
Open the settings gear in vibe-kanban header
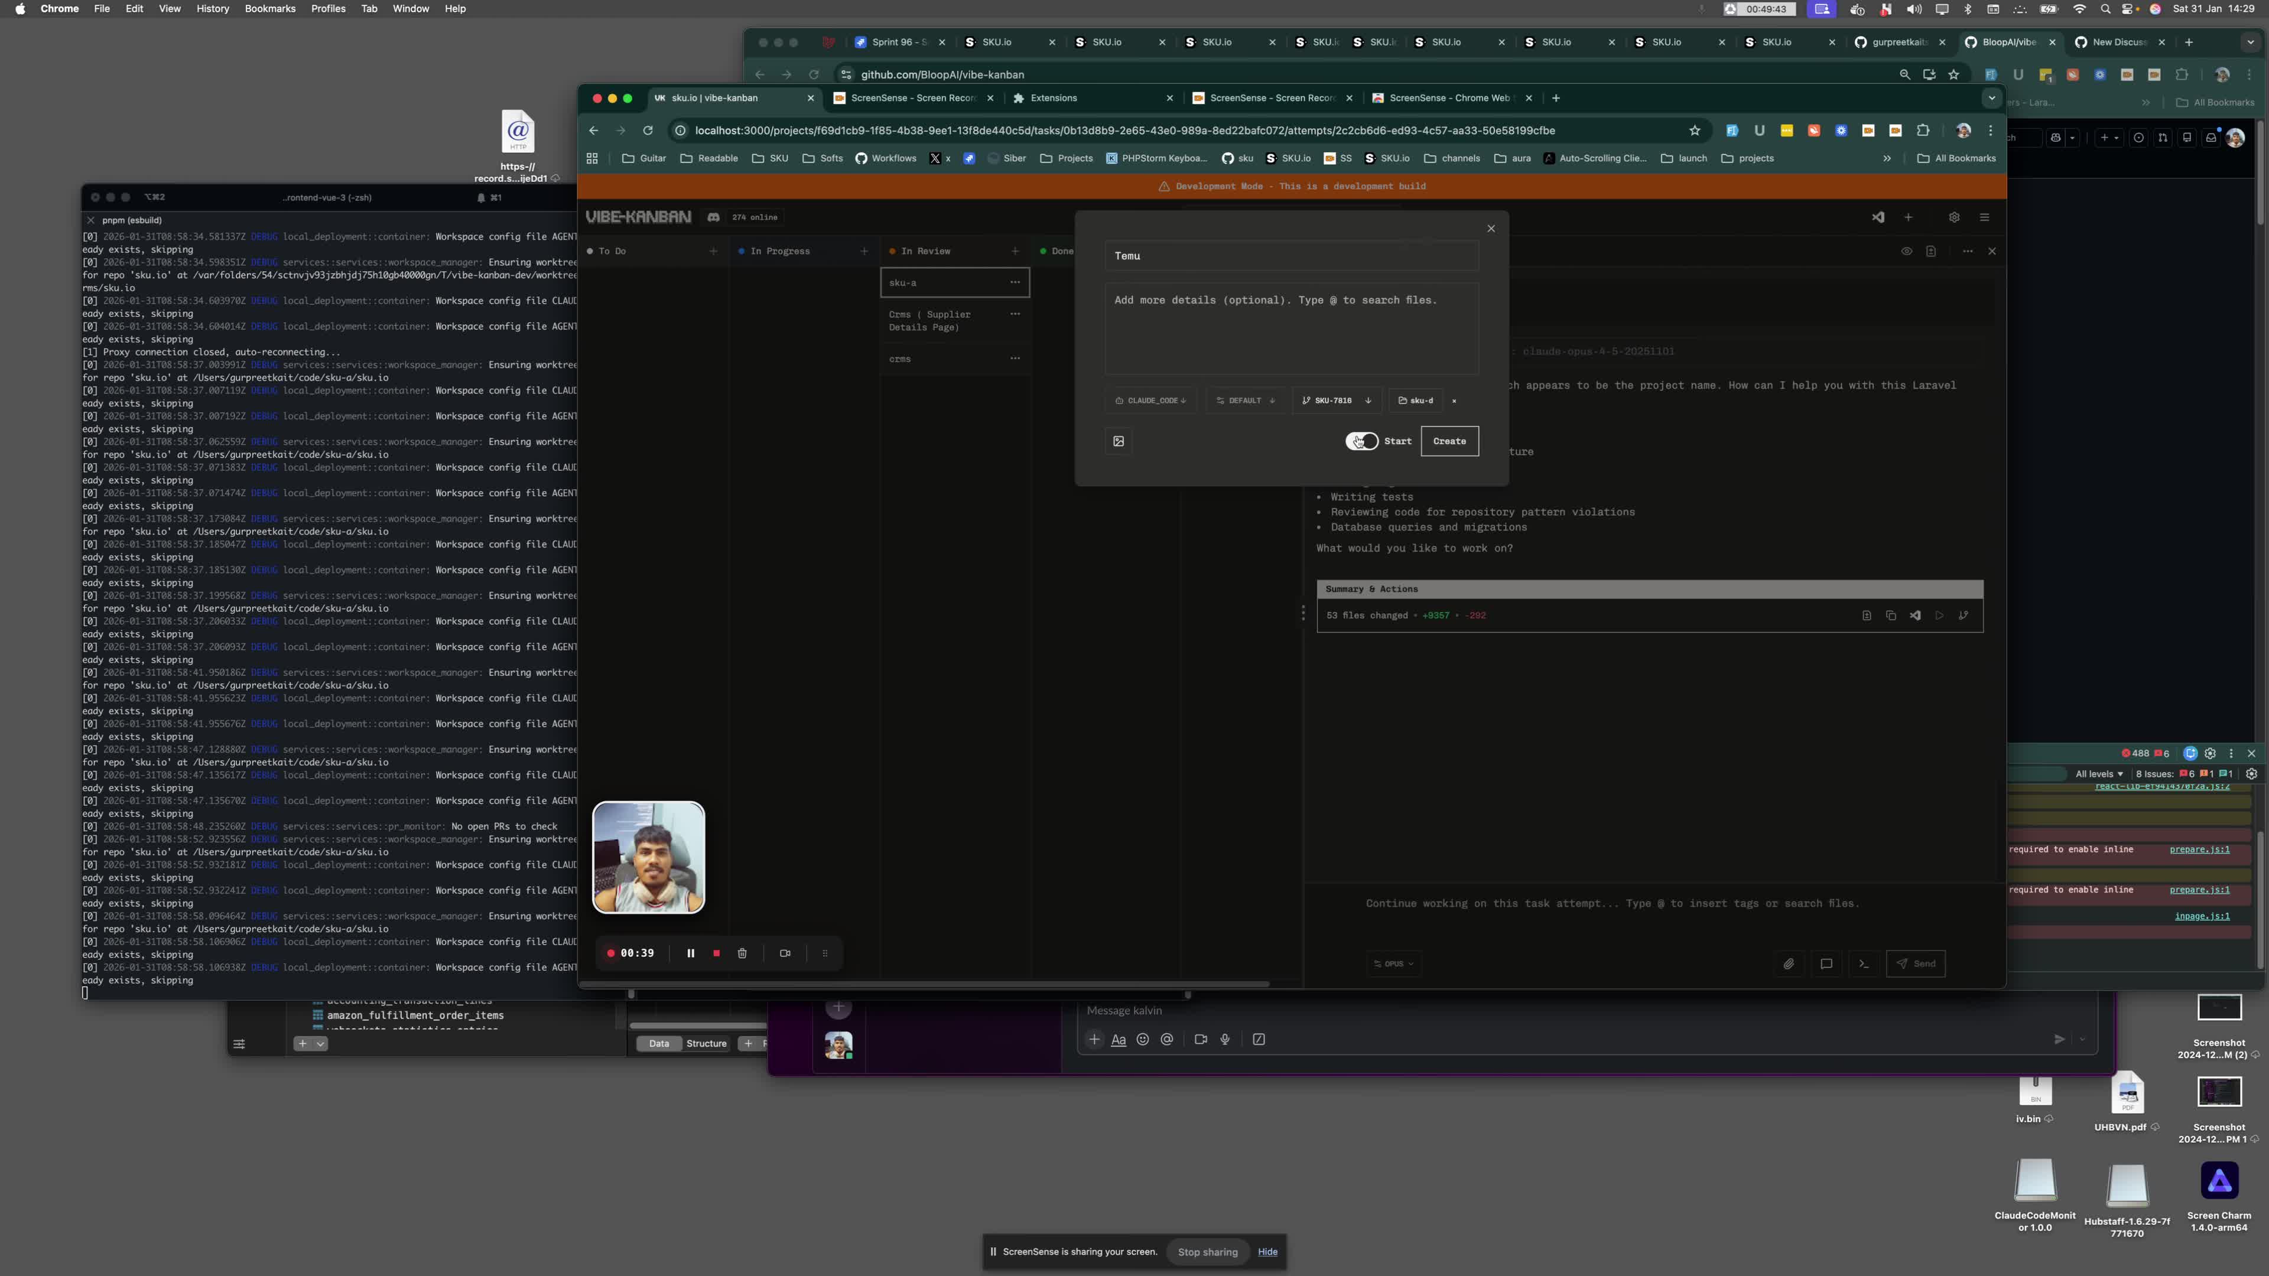click(1953, 217)
